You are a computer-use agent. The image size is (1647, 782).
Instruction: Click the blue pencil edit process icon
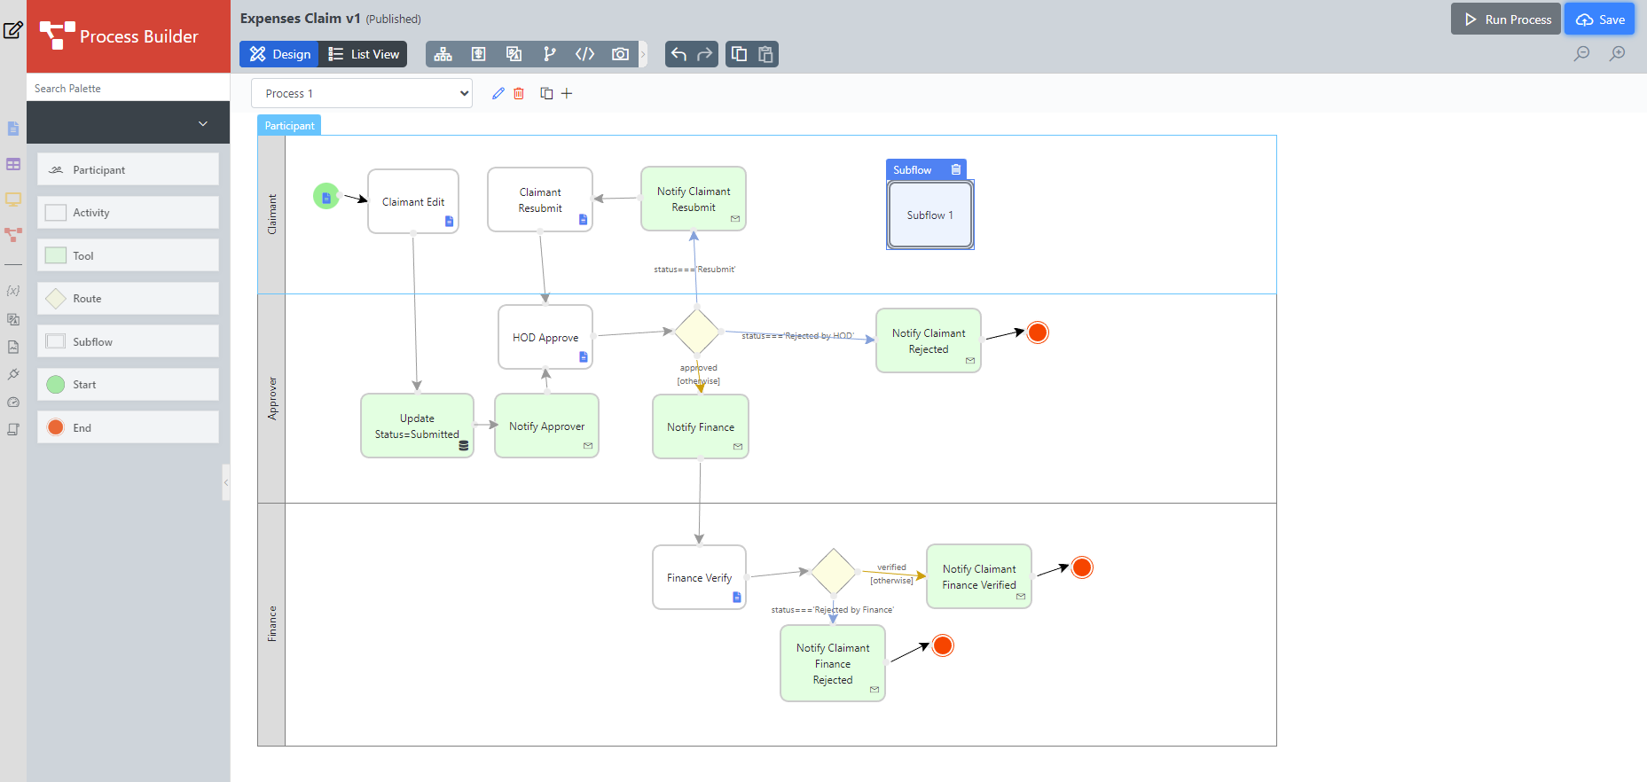(498, 93)
